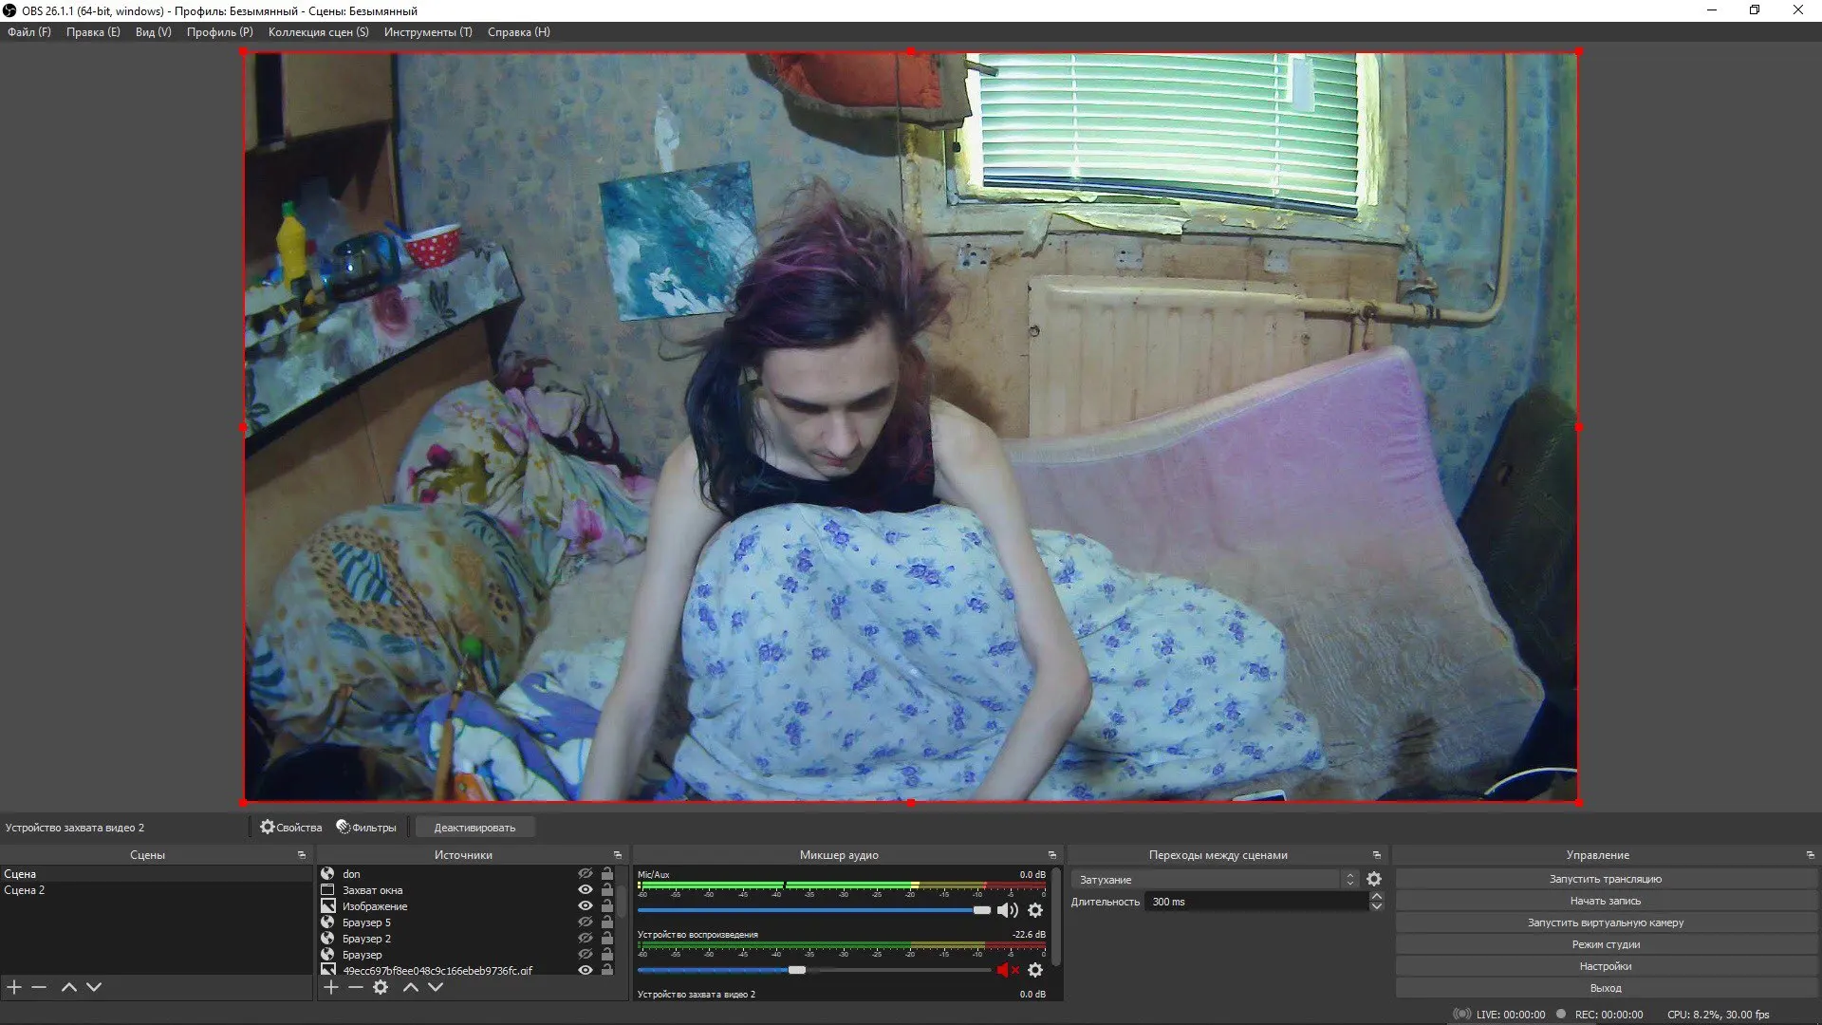Open the Инструменты menu
1822x1025 pixels.
[427, 32]
